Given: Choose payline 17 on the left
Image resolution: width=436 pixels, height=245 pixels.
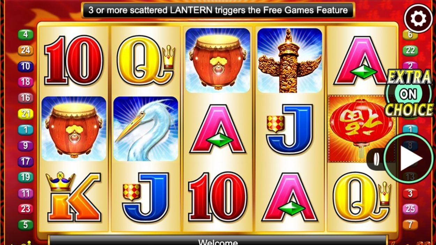Looking at the screenshot, I should [x=25, y=162].
